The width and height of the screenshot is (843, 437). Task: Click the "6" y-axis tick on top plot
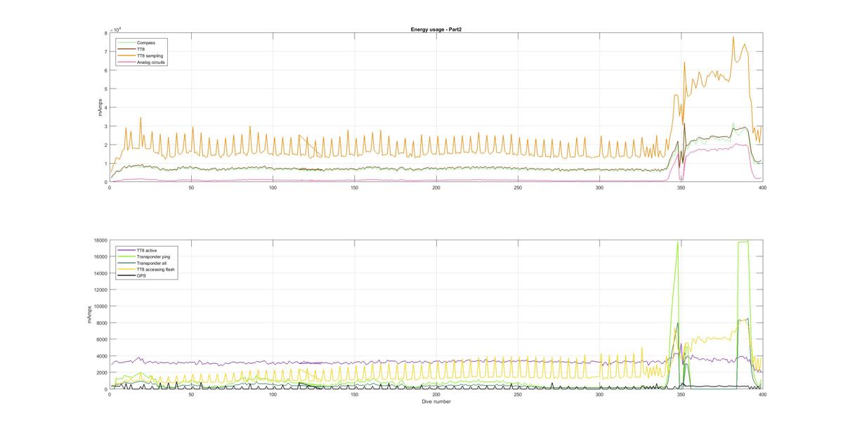(105, 70)
